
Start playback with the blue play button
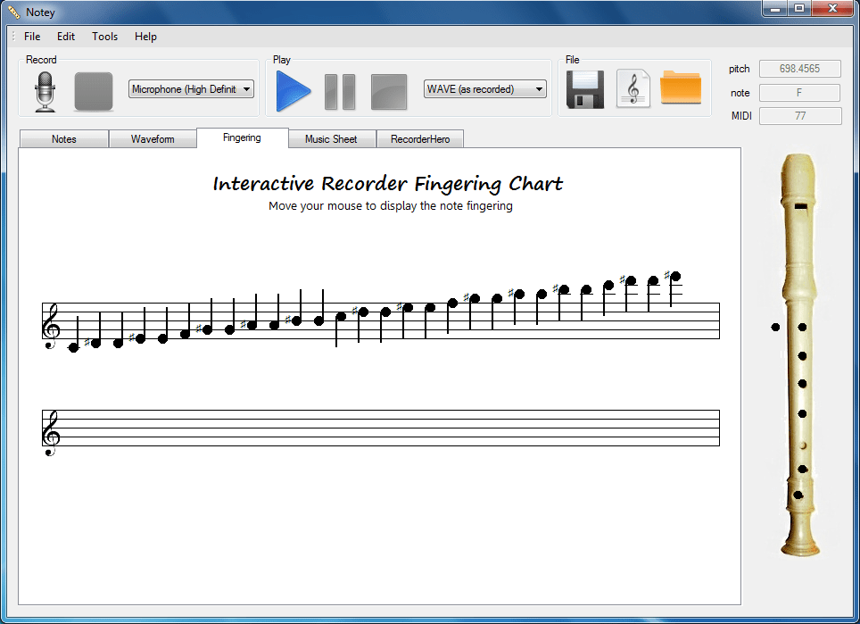pyautogui.click(x=294, y=92)
